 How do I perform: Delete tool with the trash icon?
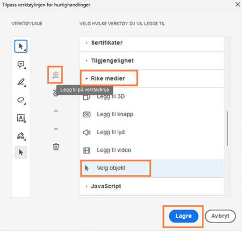coord(56,147)
